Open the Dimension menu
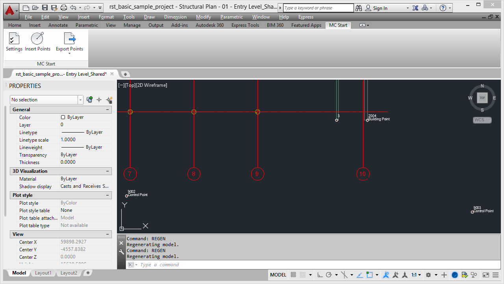Image resolution: width=504 pixels, height=284 pixels. click(x=175, y=17)
